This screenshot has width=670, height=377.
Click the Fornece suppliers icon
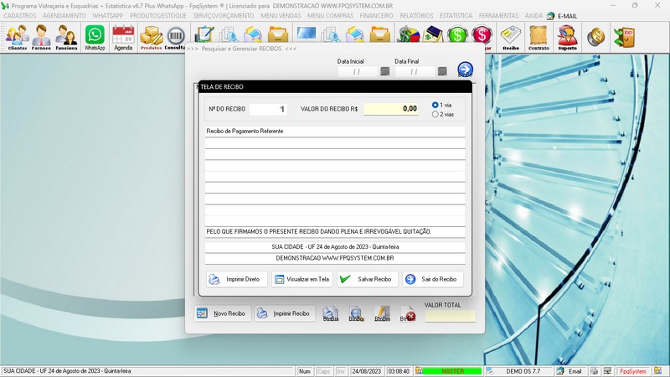(41, 37)
